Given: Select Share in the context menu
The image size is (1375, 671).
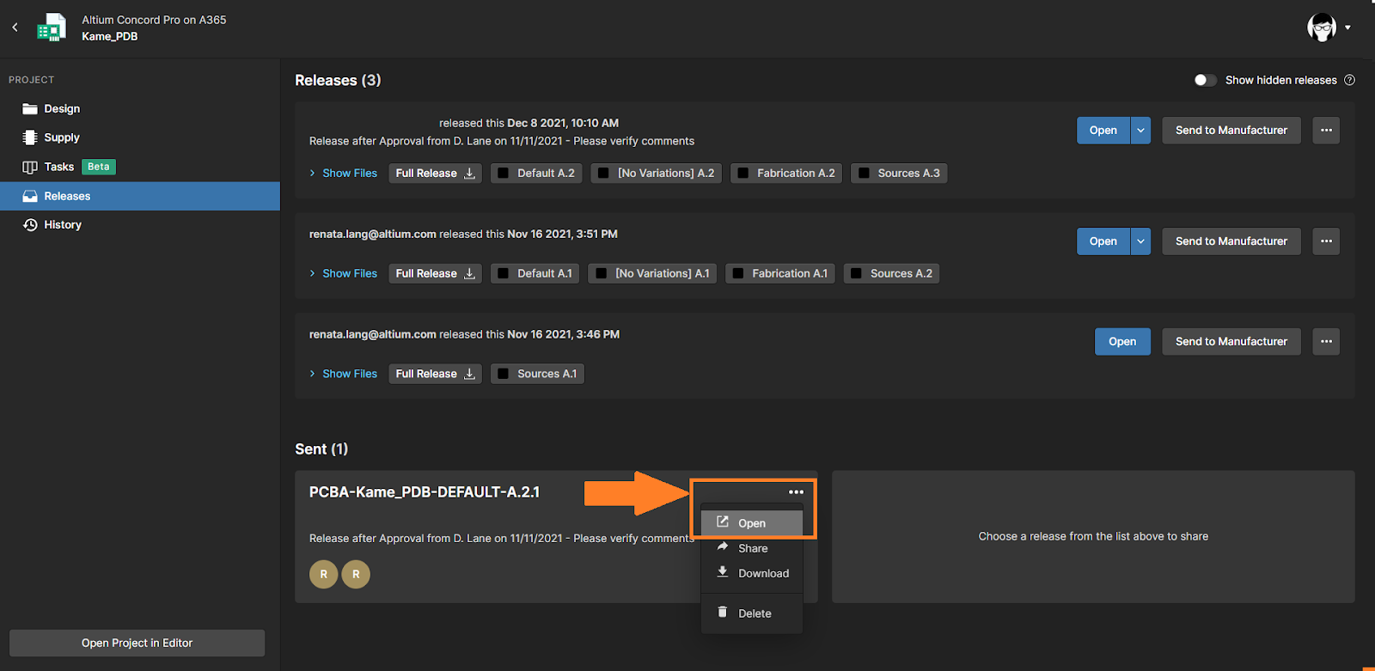Looking at the screenshot, I should pyautogui.click(x=752, y=548).
